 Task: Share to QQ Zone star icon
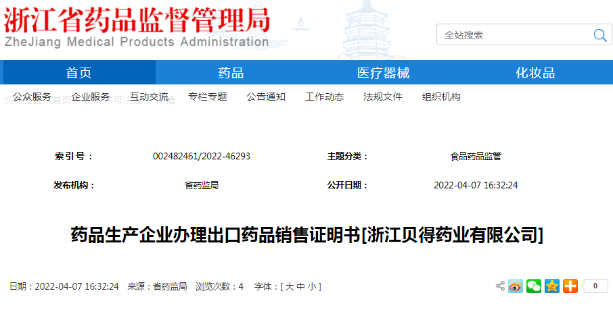point(552,286)
